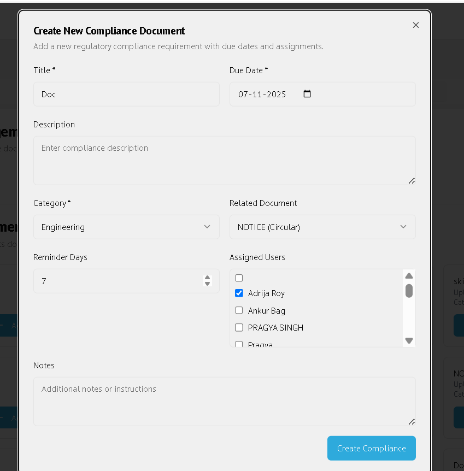
Task: Click the Reminder Days label
Action: (x=60, y=257)
